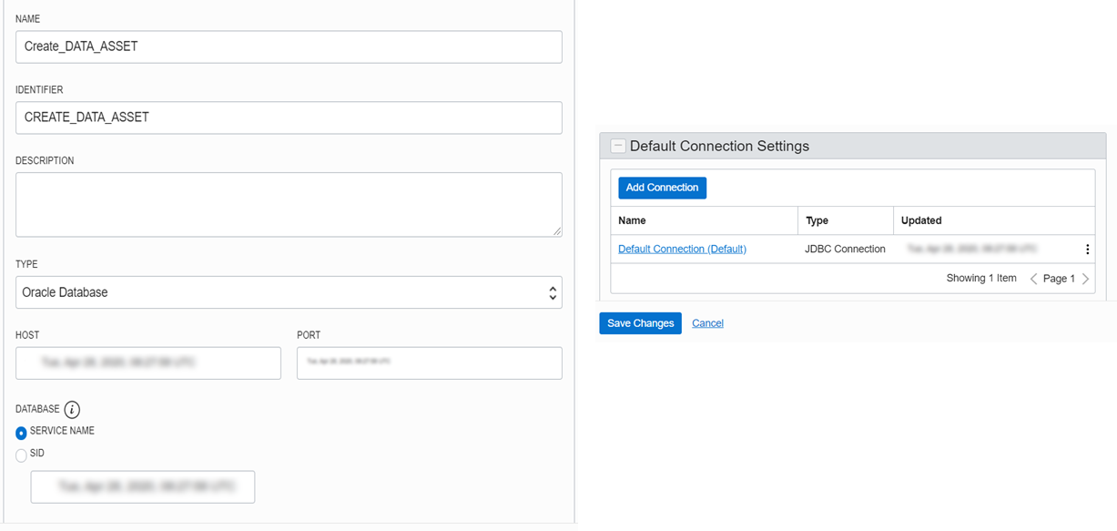Go to the next page arrow
The height and width of the screenshot is (531, 1117).
(1085, 279)
